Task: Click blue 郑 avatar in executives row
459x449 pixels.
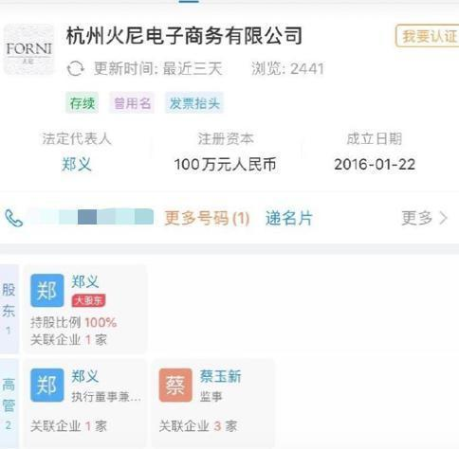Action: (47, 386)
